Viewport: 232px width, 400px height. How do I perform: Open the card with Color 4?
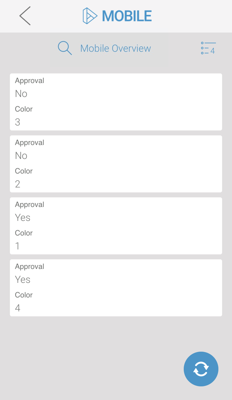point(116,288)
